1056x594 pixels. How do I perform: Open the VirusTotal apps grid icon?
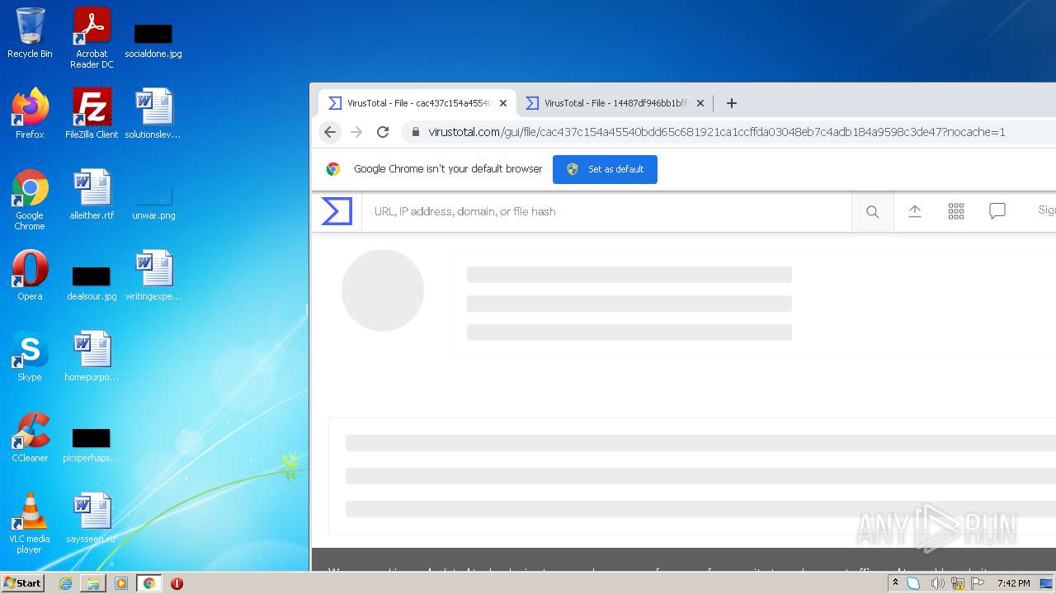tap(956, 211)
